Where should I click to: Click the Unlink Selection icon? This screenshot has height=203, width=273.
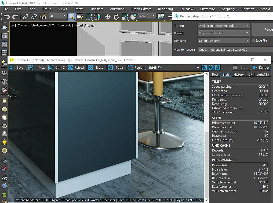tap(34, 17)
